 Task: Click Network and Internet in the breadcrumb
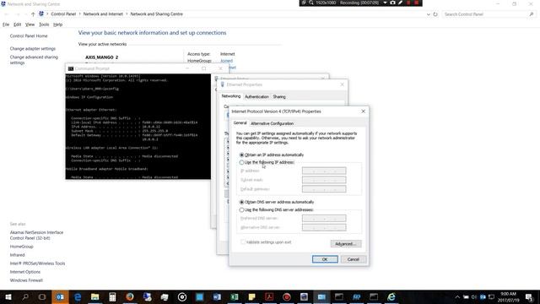pyautogui.click(x=103, y=14)
